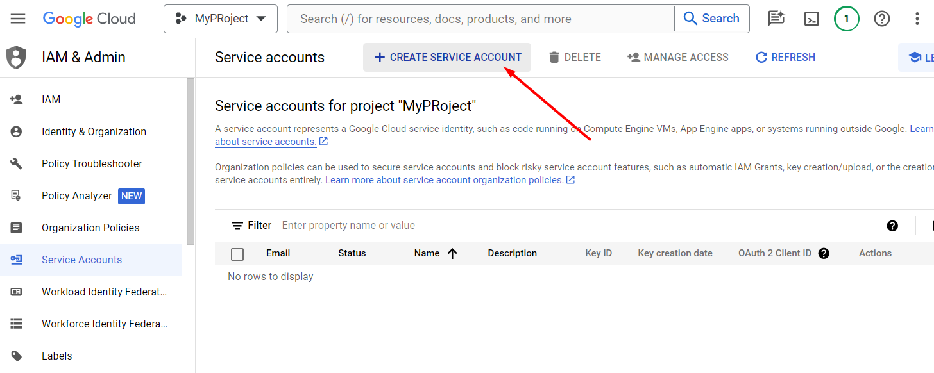Sort by Status column header
Screen dimensions: 934x373
click(352, 253)
